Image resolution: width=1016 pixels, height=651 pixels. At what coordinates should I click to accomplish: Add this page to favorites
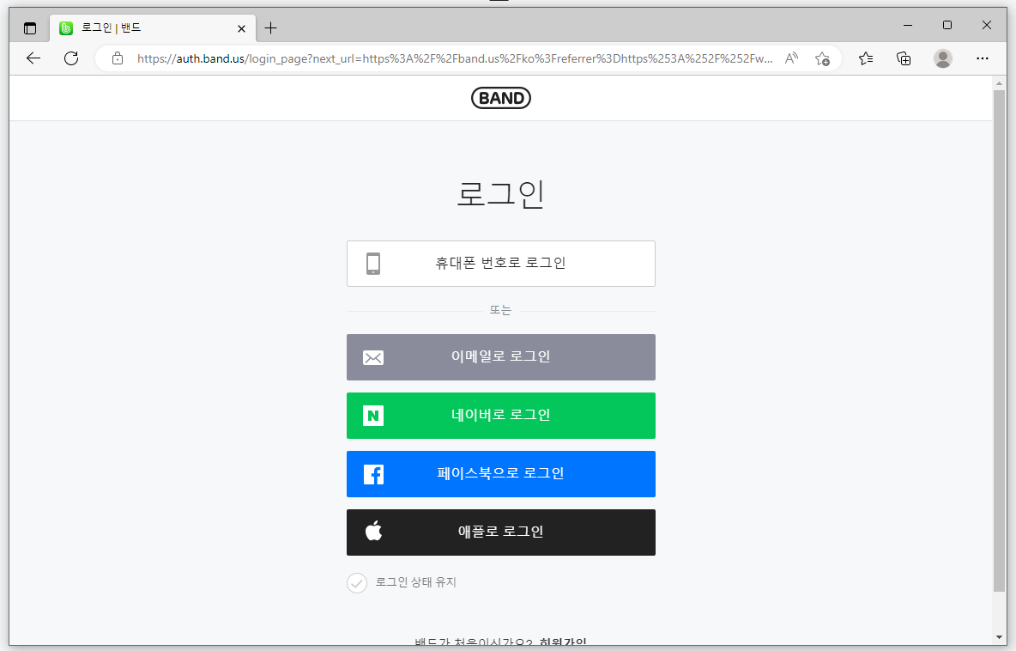pos(822,58)
